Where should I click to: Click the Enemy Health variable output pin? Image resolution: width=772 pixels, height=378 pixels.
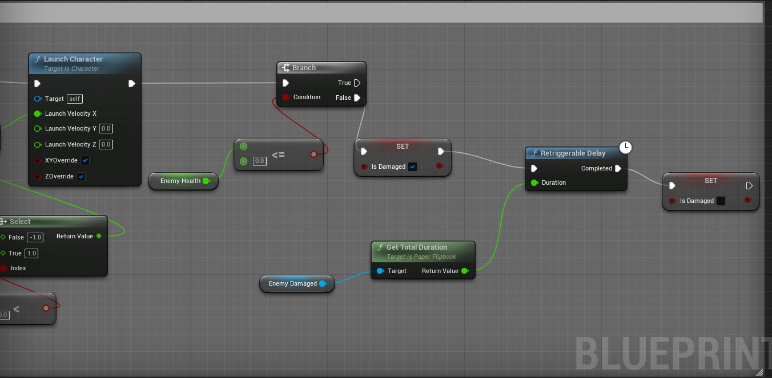pyautogui.click(x=206, y=181)
